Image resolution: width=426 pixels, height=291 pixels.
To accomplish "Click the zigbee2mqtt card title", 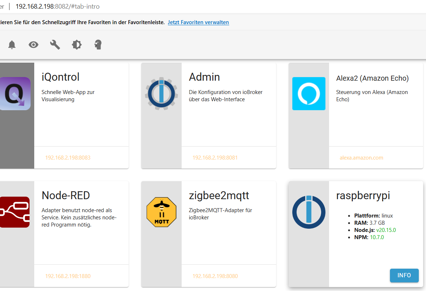I will point(219,196).
